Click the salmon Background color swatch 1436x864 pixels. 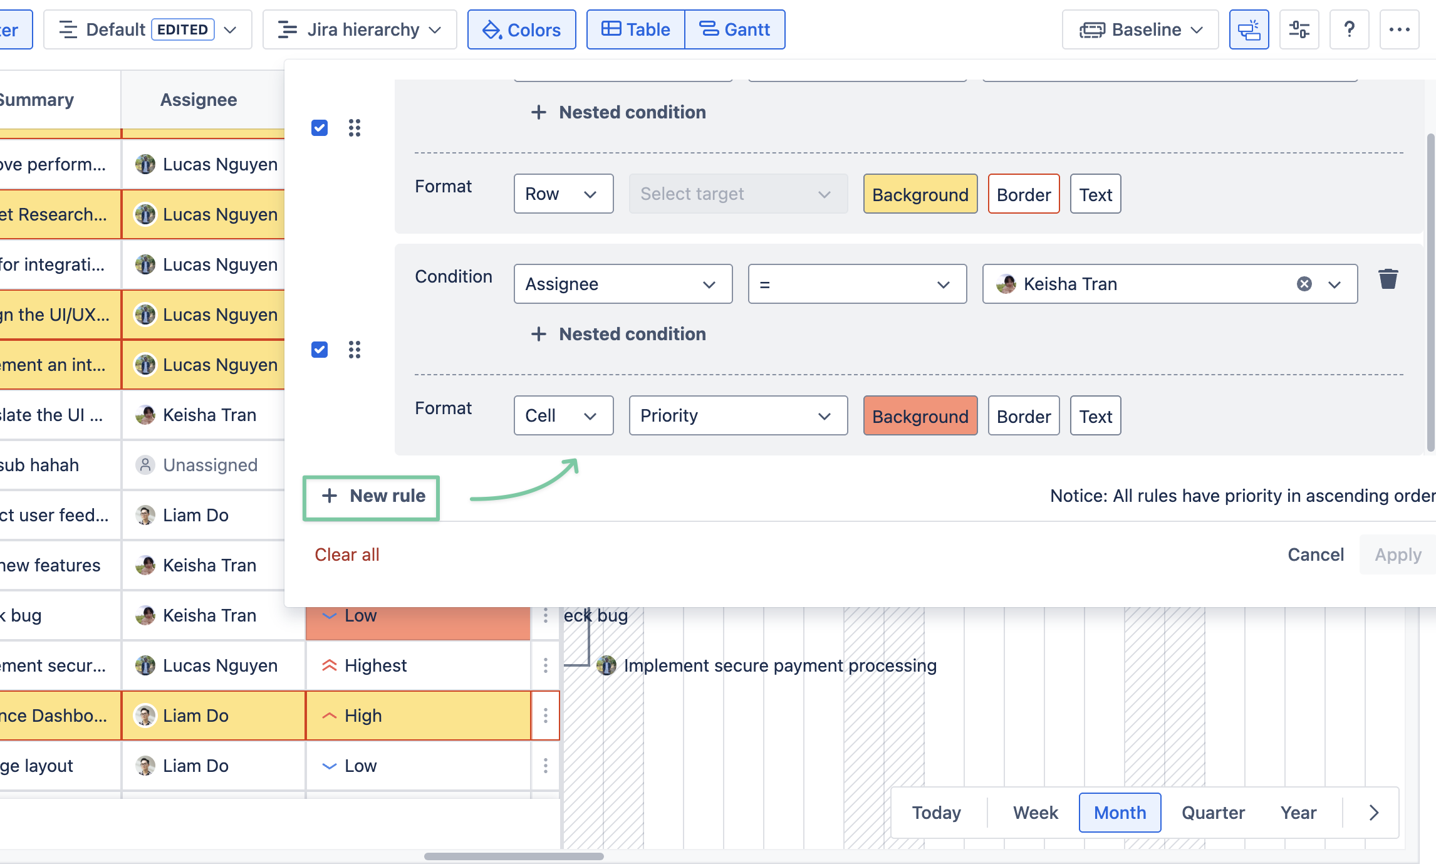coord(920,415)
